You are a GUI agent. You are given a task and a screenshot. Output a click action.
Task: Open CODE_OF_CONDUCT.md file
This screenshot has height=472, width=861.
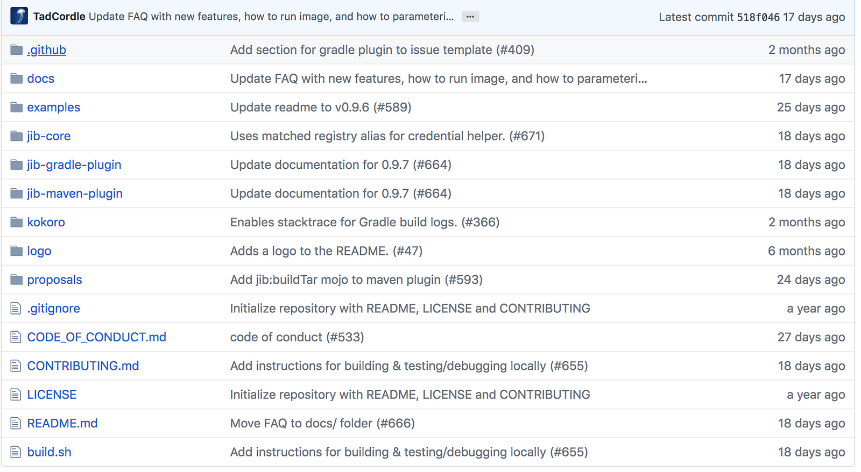click(96, 337)
